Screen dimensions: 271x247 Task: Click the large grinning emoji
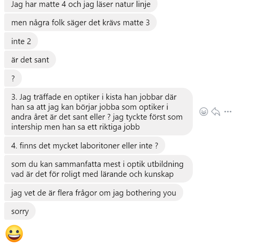coord(14,234)
